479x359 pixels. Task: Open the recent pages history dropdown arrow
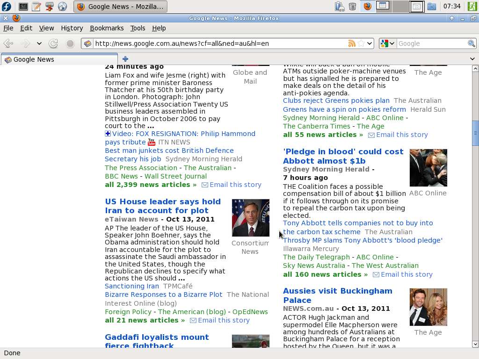click(x=39, y=43)
